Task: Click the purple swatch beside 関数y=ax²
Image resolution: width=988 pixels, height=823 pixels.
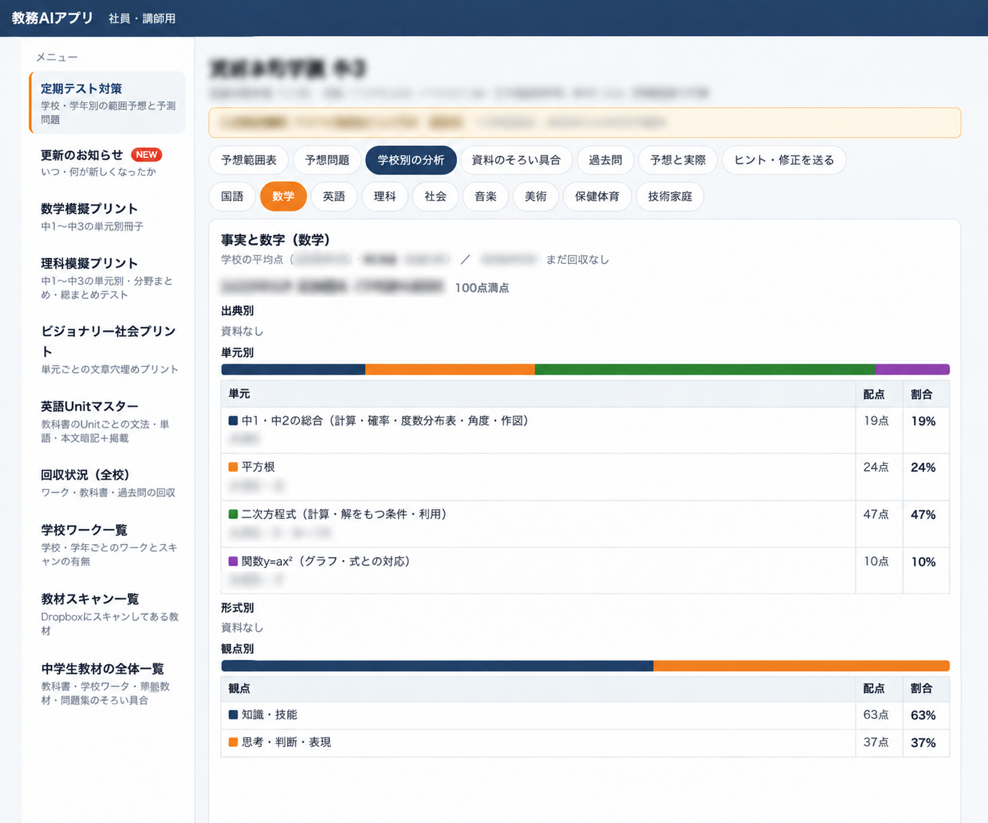Action: (233, 561)
